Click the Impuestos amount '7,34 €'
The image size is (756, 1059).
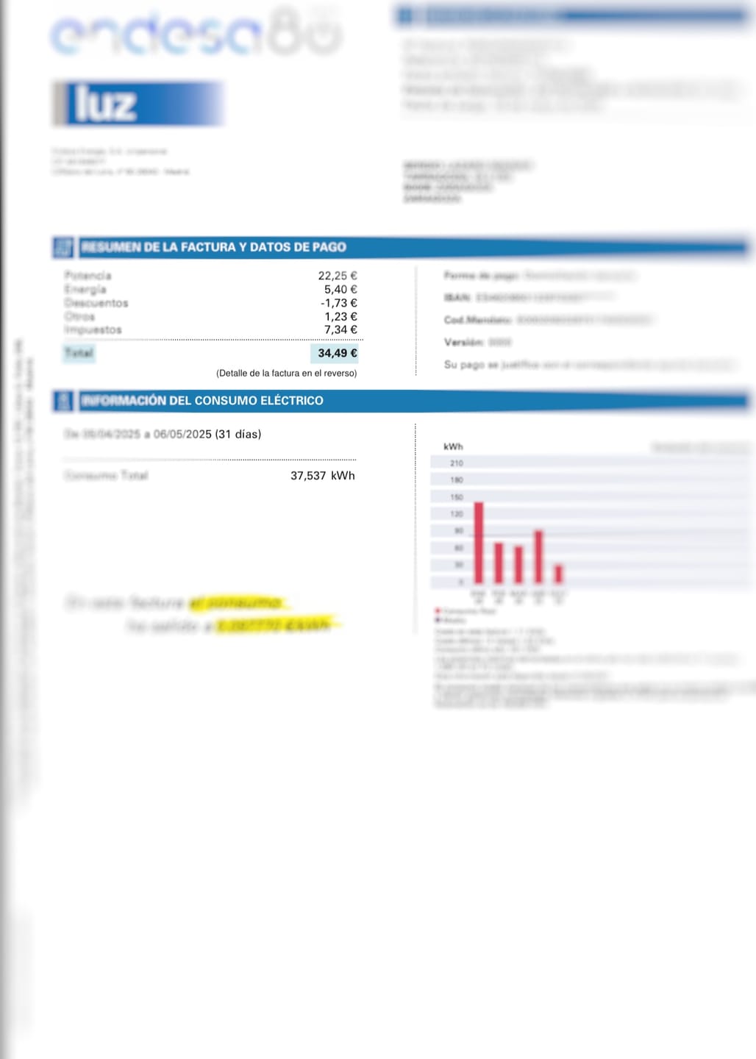click(x=340, y=330)
